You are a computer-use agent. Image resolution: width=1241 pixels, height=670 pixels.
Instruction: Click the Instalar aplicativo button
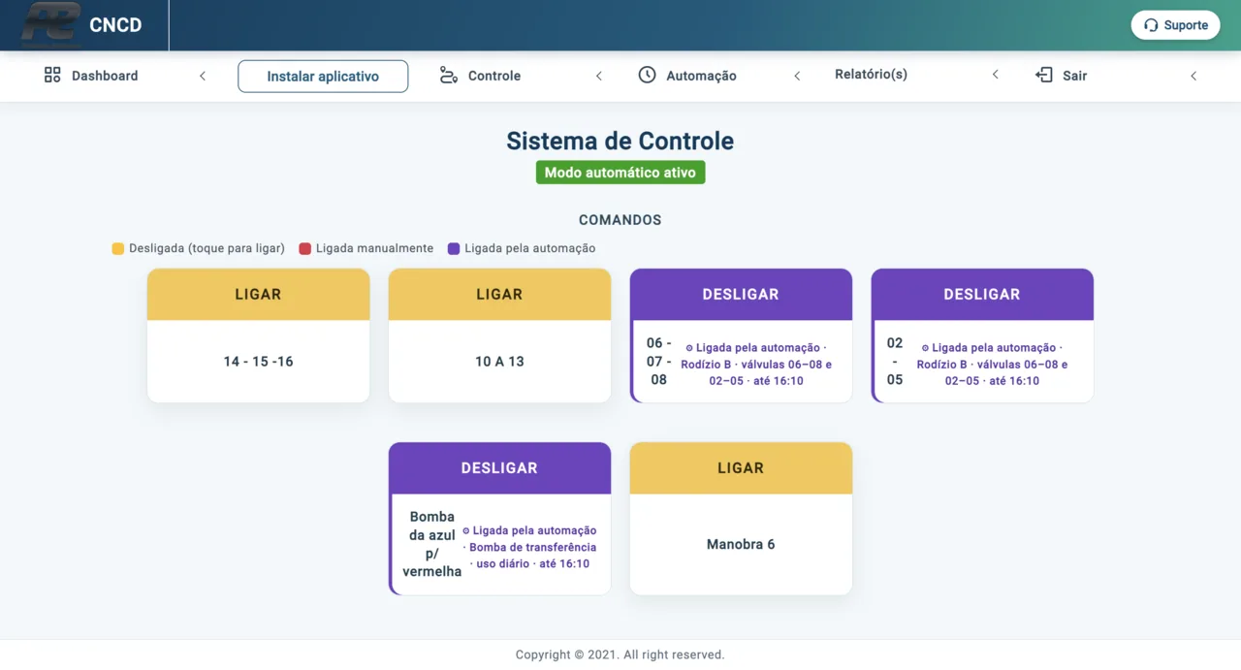pyautogui.click(x=323, y=76)
